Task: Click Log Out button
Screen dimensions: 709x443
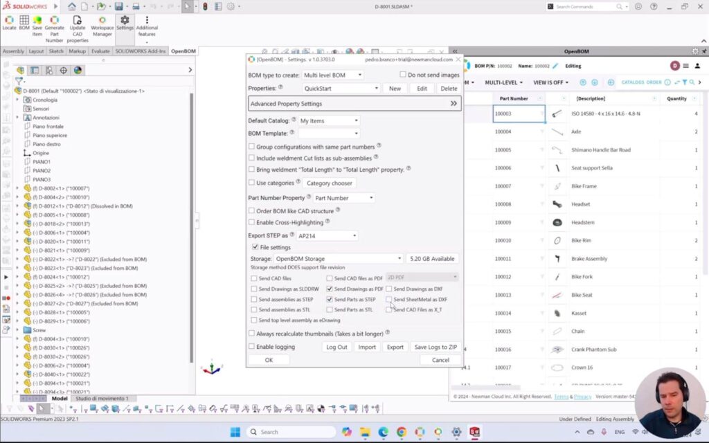Action: [337, 347]
